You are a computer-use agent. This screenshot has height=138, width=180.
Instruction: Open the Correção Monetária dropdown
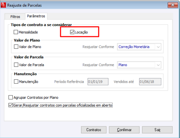coord(136,47)
